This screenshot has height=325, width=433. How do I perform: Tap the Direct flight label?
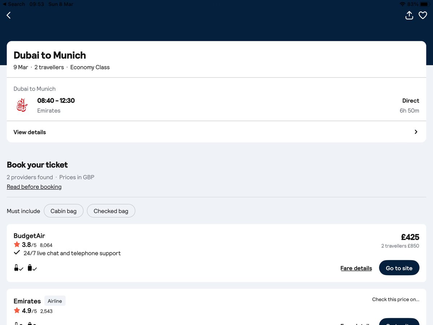pyautogui.click(x=411, y=101)
